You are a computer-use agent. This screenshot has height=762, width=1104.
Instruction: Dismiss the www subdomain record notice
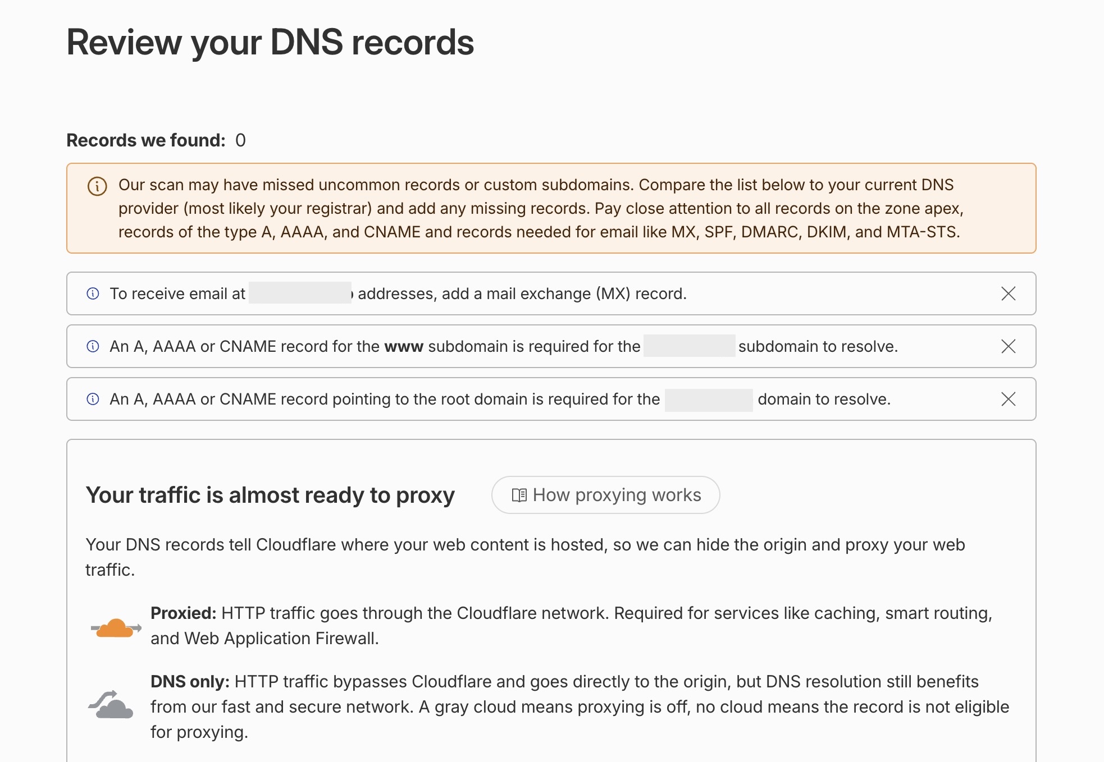[x=1009, y=346]
